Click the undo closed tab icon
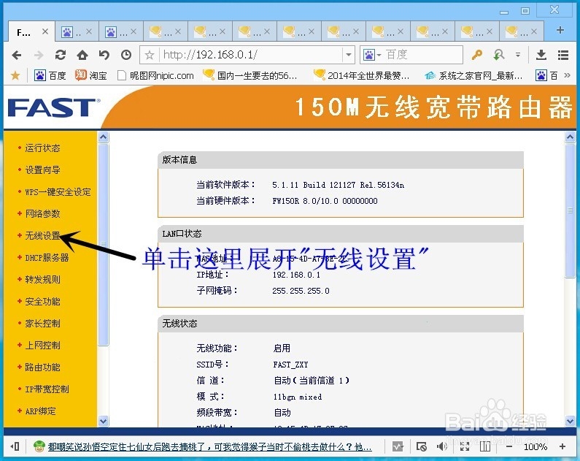580x461 pixels. (104, 56)
